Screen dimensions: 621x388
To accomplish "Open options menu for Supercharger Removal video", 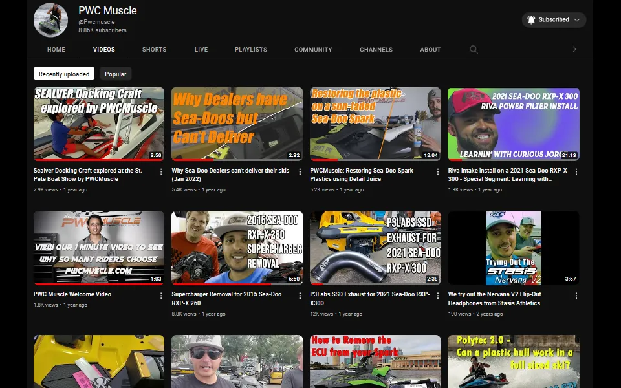I will [299, 296].
